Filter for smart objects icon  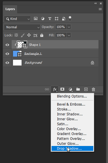[x=64, y=19]
